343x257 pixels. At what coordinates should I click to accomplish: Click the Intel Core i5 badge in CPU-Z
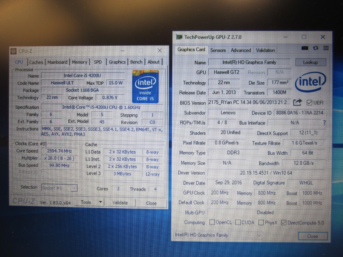coord(145,87)
